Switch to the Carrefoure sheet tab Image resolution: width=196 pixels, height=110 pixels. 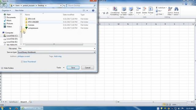[x=13, y=102]
